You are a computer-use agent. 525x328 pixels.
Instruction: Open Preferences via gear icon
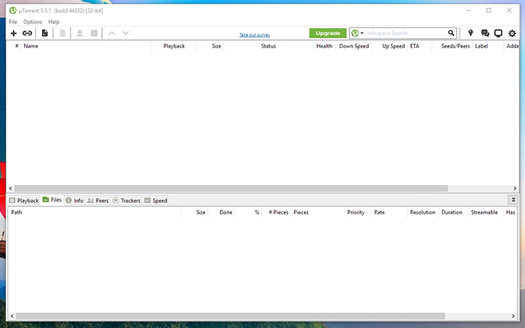click(x=512, y=33)
